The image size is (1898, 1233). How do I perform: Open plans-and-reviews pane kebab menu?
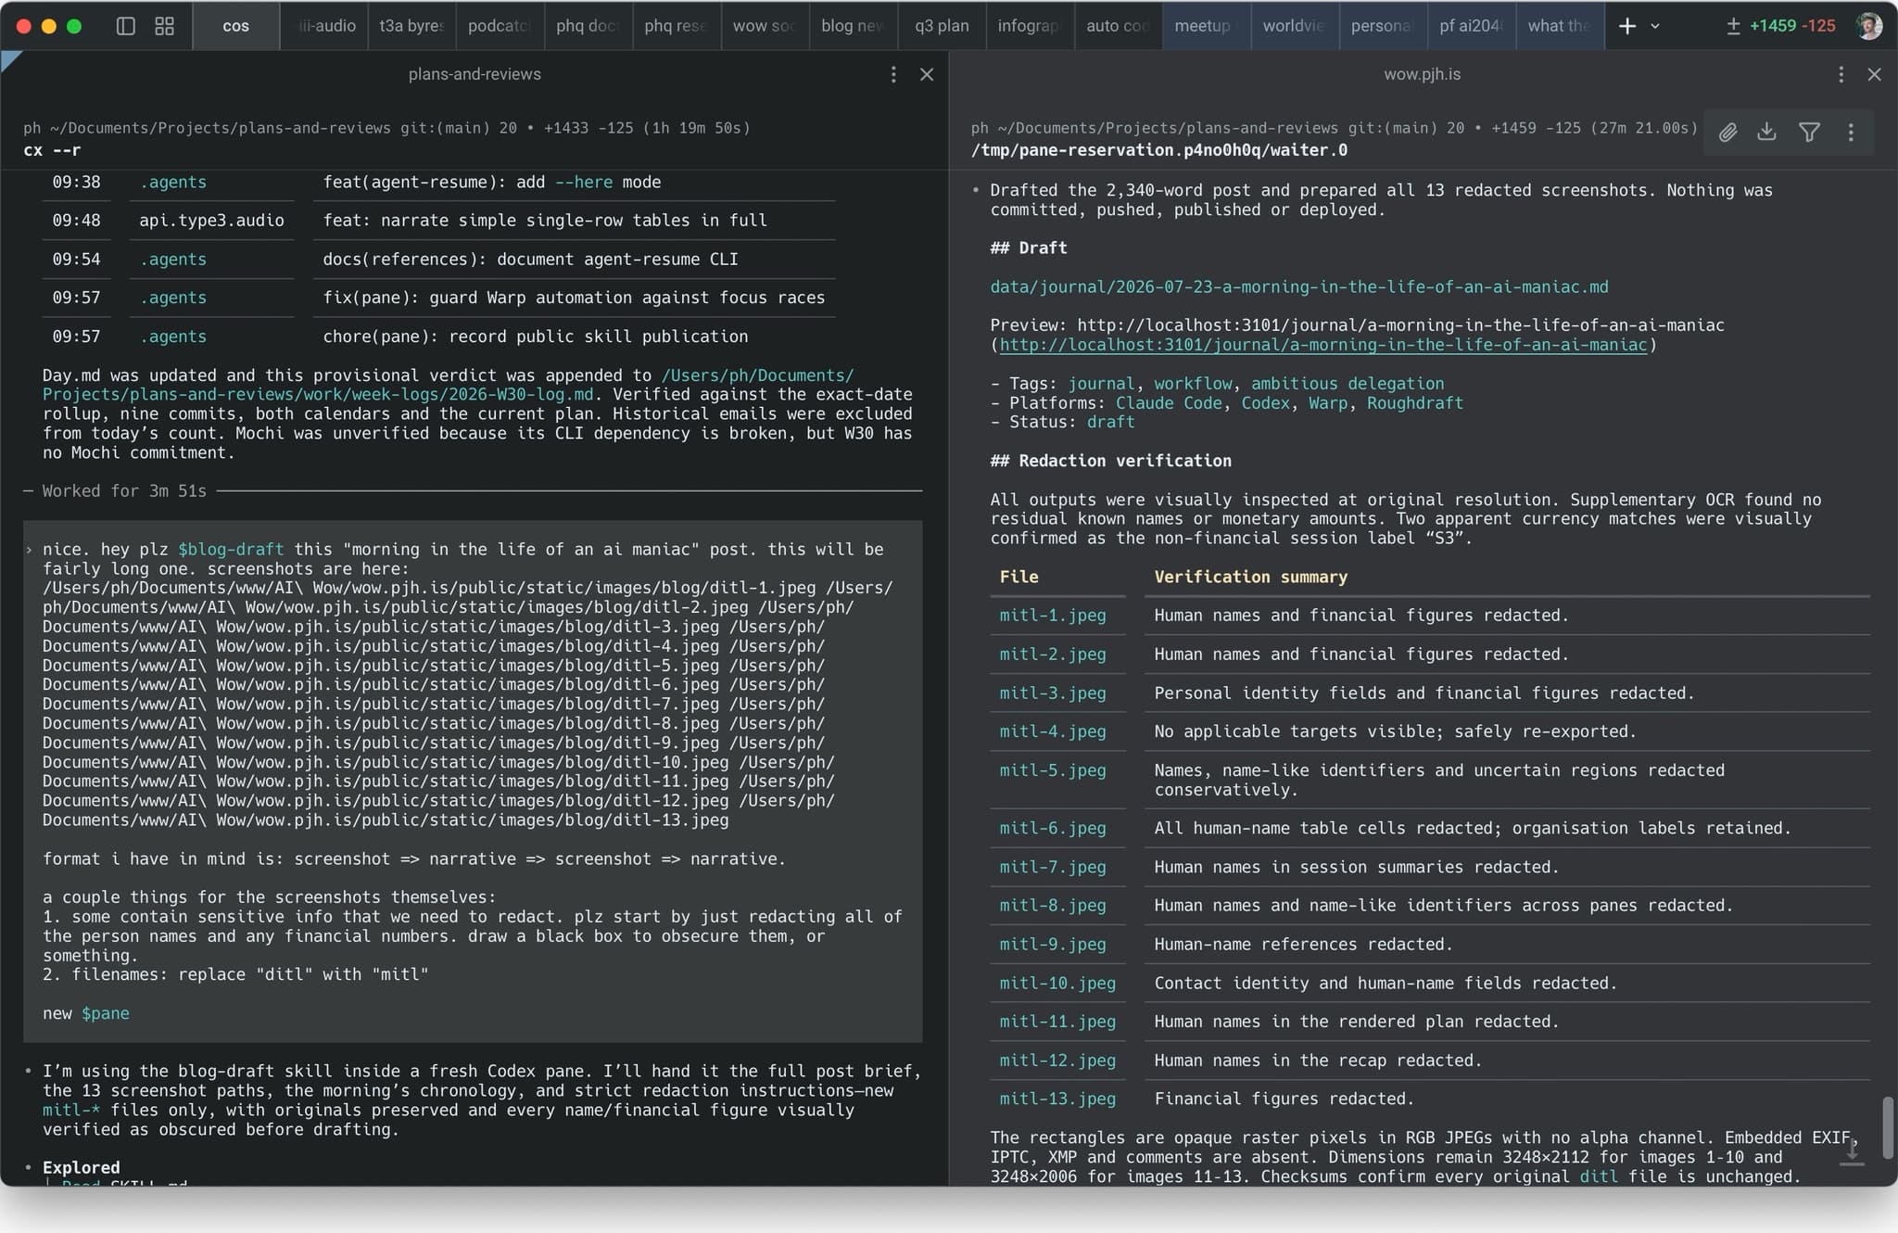893,74
